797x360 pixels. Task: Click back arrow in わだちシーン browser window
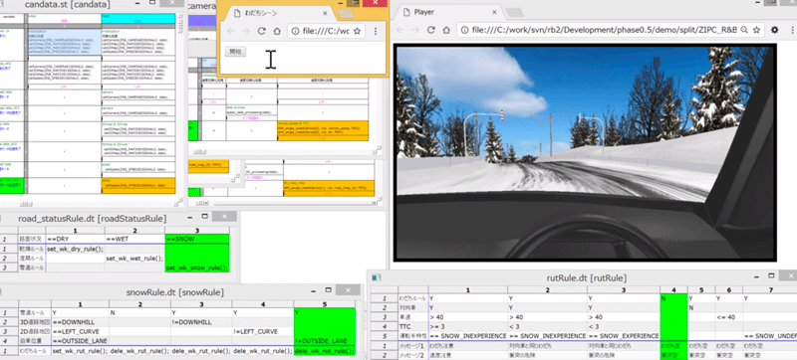click(231, 31)
